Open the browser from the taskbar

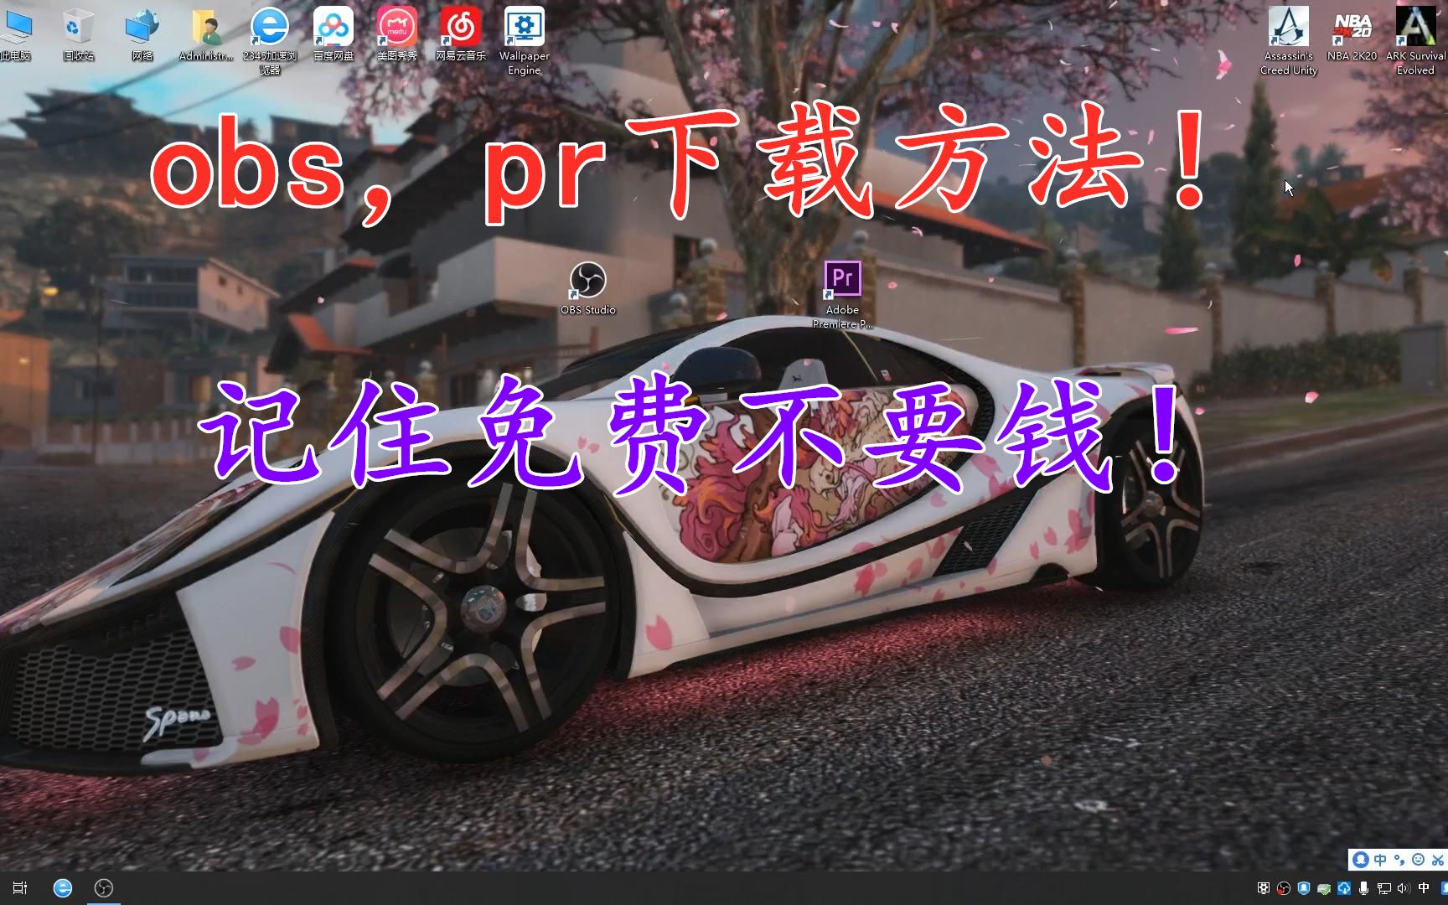[63, 888]
